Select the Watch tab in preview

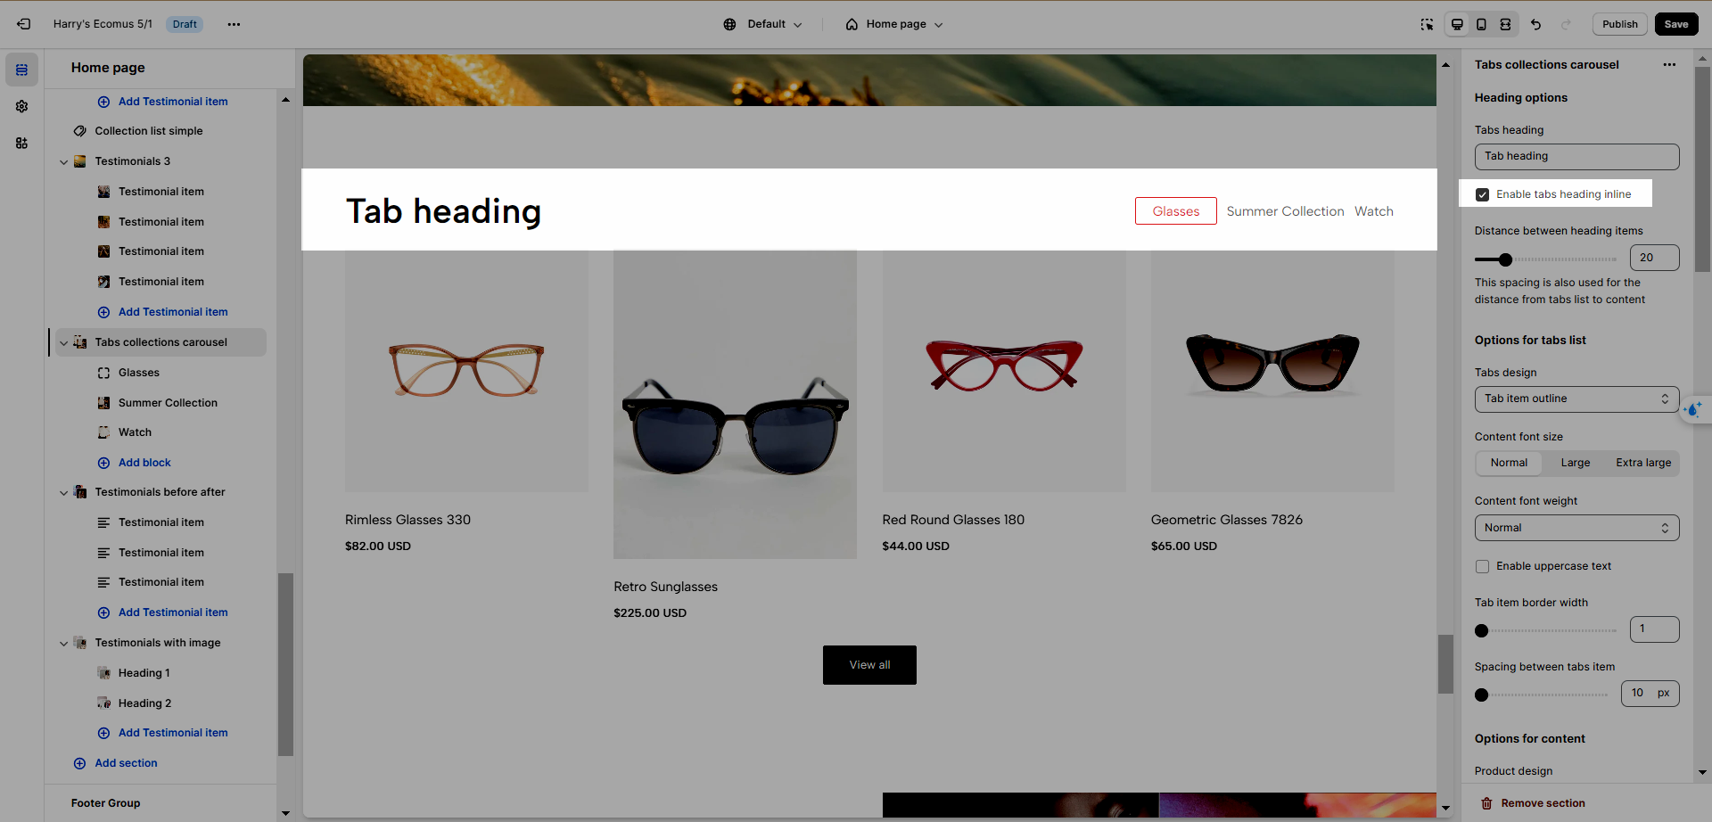point(1373,211)
